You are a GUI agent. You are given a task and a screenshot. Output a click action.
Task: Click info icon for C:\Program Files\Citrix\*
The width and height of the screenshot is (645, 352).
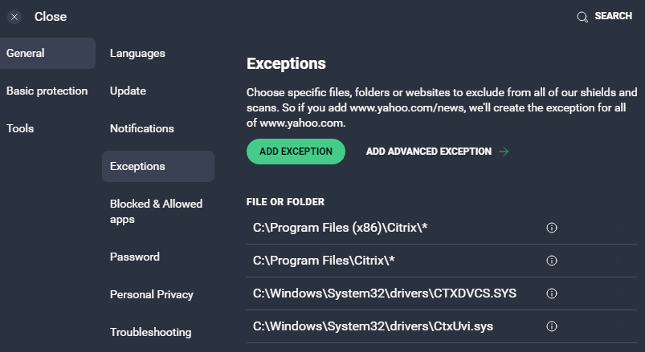point(552,261)
